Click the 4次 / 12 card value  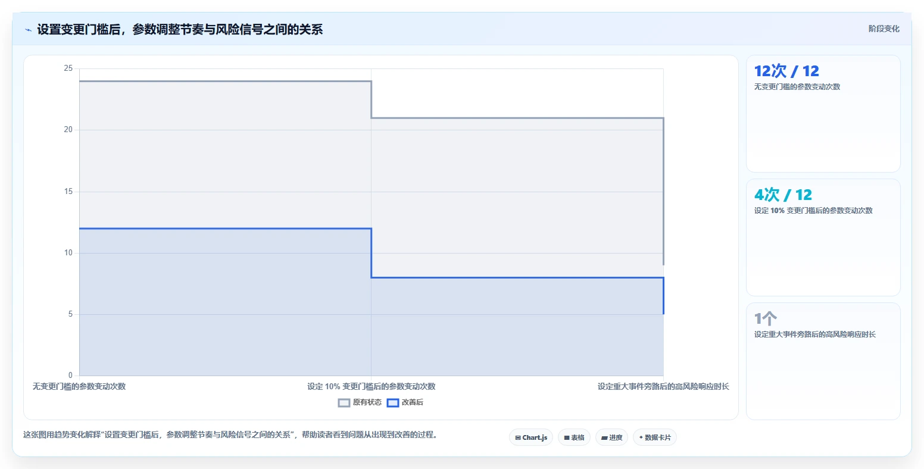pos(783,195)
